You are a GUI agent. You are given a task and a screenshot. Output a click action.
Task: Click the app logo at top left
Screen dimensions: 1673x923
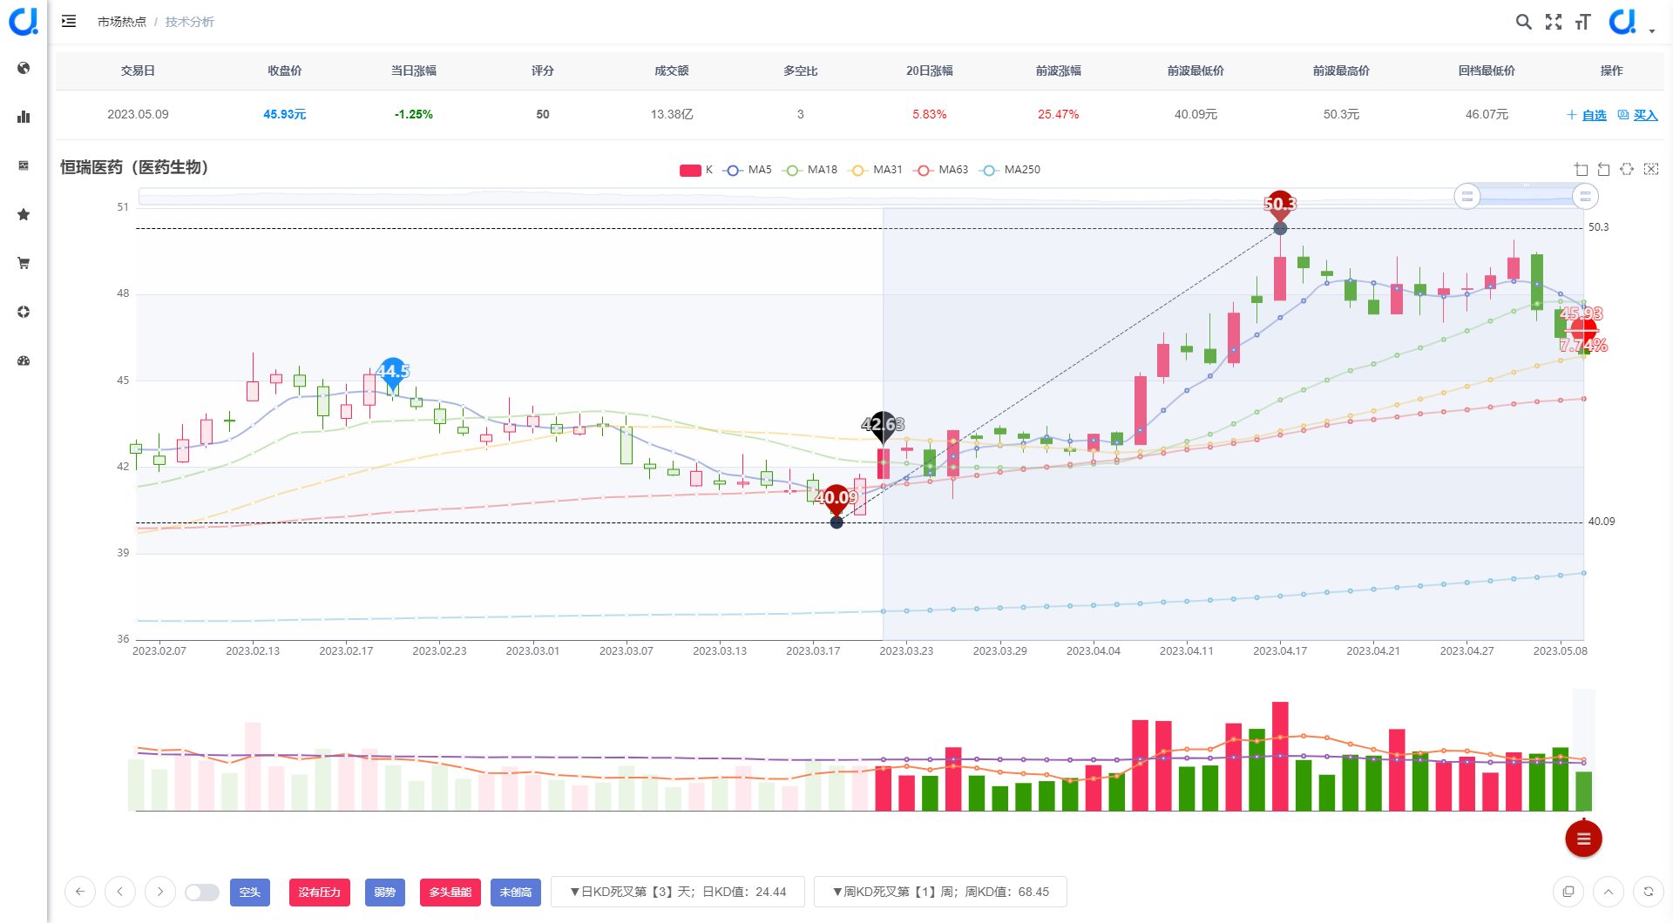24,21
